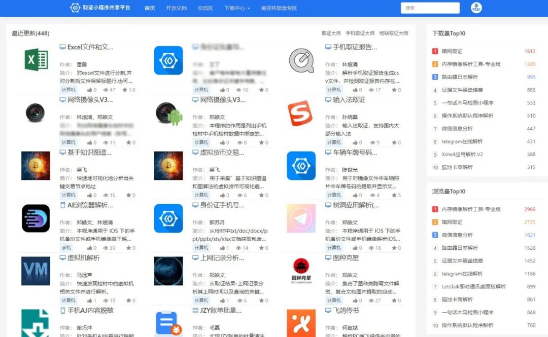548x337 pixels.
Task: Click the blue hexagon icon beside 车辆车牌号码
Action: (301, 166)
